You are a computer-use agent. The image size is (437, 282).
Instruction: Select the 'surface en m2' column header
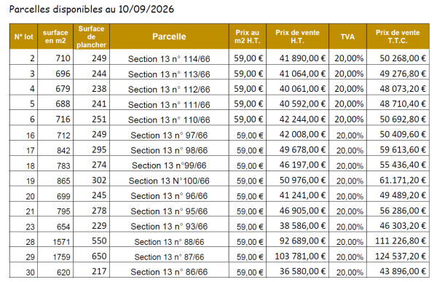(x=55, y=36)
